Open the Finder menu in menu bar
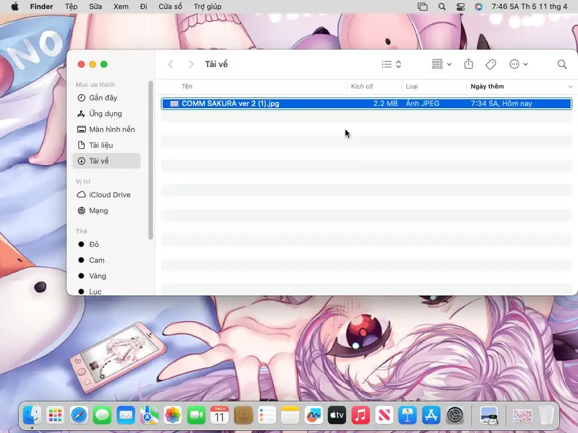 (41, 7)
